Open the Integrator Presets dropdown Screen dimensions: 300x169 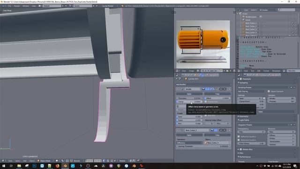(263, 125)
